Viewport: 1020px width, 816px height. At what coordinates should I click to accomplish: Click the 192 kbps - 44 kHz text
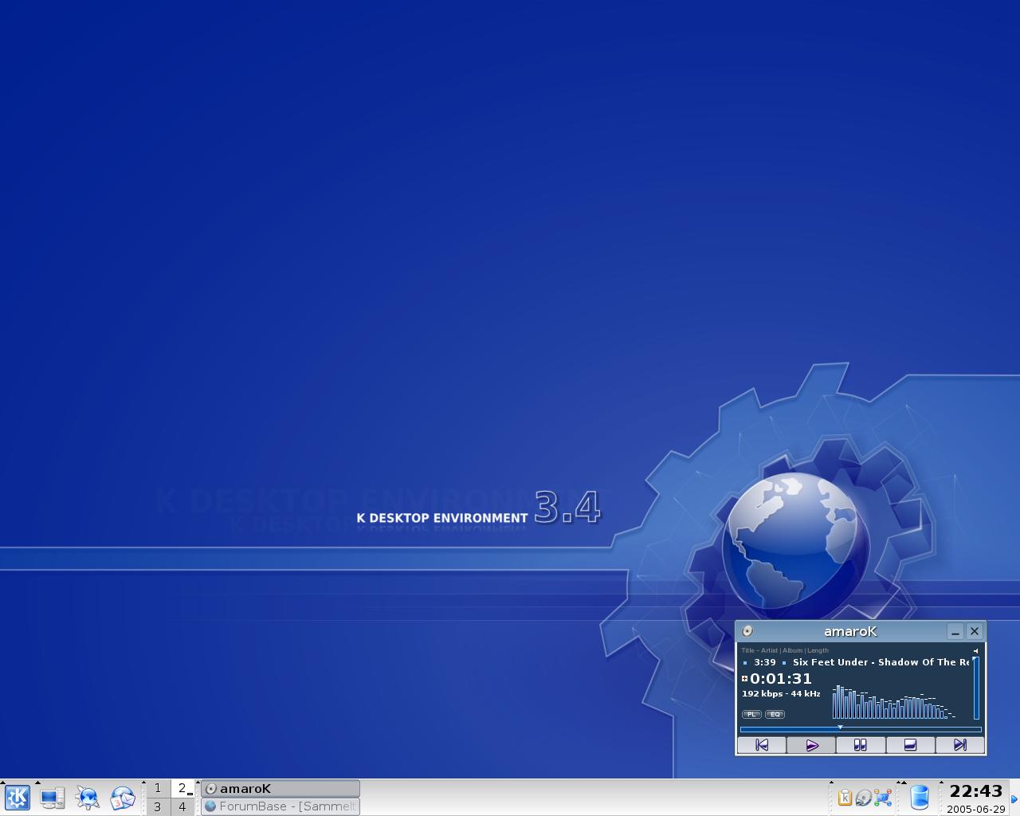(x=781, y=694)
